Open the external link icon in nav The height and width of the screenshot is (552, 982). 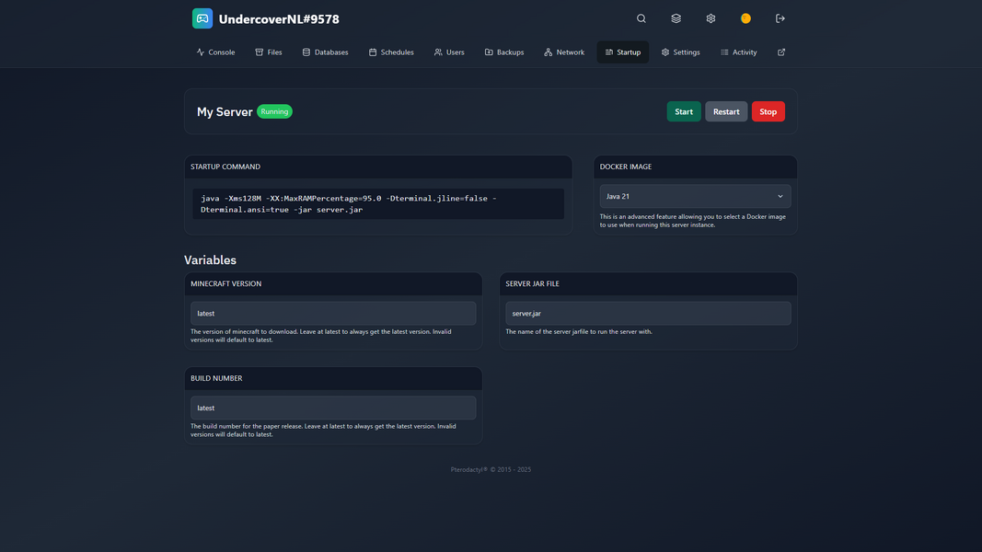point(781,52)
